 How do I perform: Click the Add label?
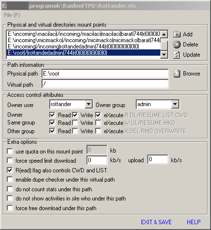tap(188, 34)
